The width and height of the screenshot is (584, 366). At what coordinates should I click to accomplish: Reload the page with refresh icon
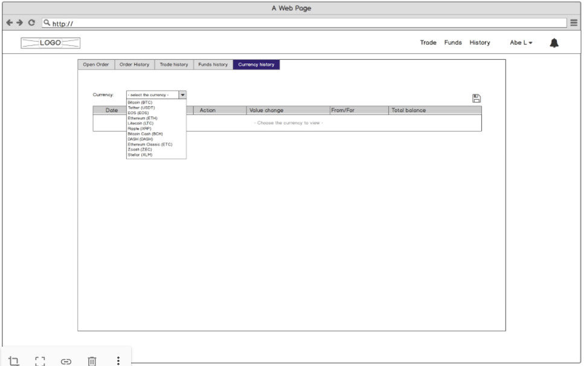31,23
